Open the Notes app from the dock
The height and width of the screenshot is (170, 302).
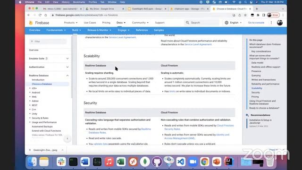[x=44, y=161]
